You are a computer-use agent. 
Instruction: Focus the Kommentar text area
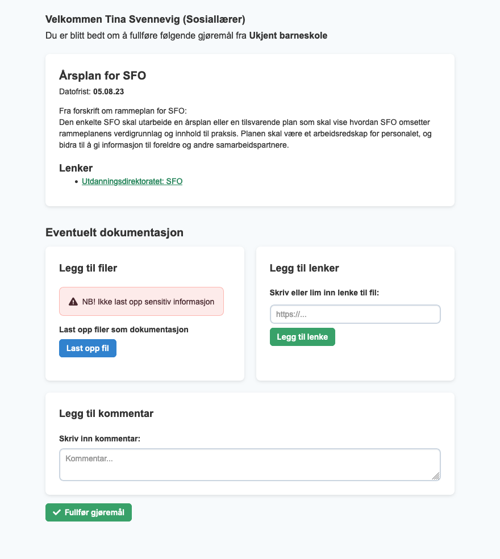point(249,465)
